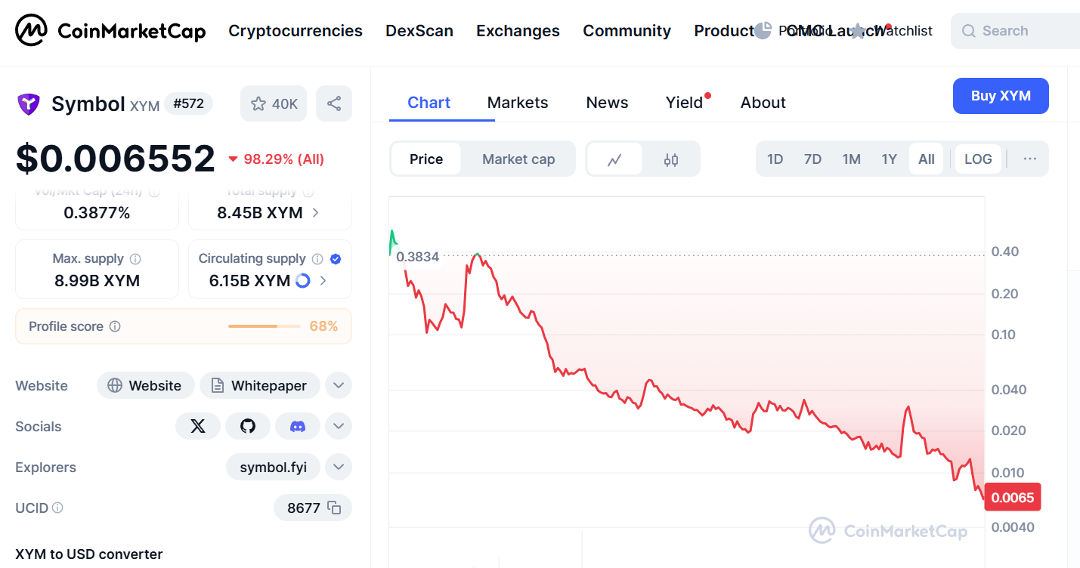This screenshot has height=568, width=1080.
Task: Click in the Search field
Action: pyautogui.click(x=1015, y=31)
